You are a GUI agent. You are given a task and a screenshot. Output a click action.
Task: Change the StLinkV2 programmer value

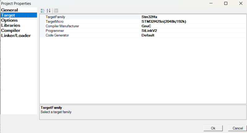click(x=149, y=31)
